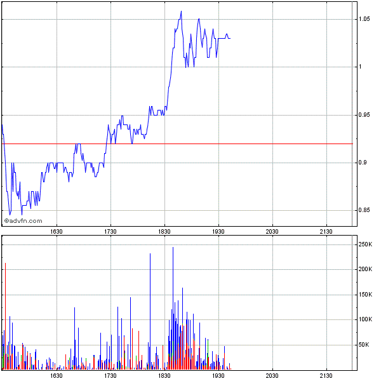The height and width of the screenshot is (381, 381).
Task: Click the 50K volume axis label
Action: pos(364,345)
